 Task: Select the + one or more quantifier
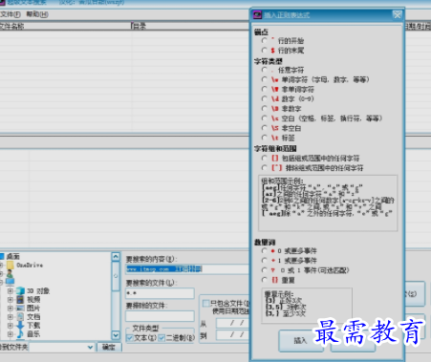pyautogui.click(x=264, y=261)
